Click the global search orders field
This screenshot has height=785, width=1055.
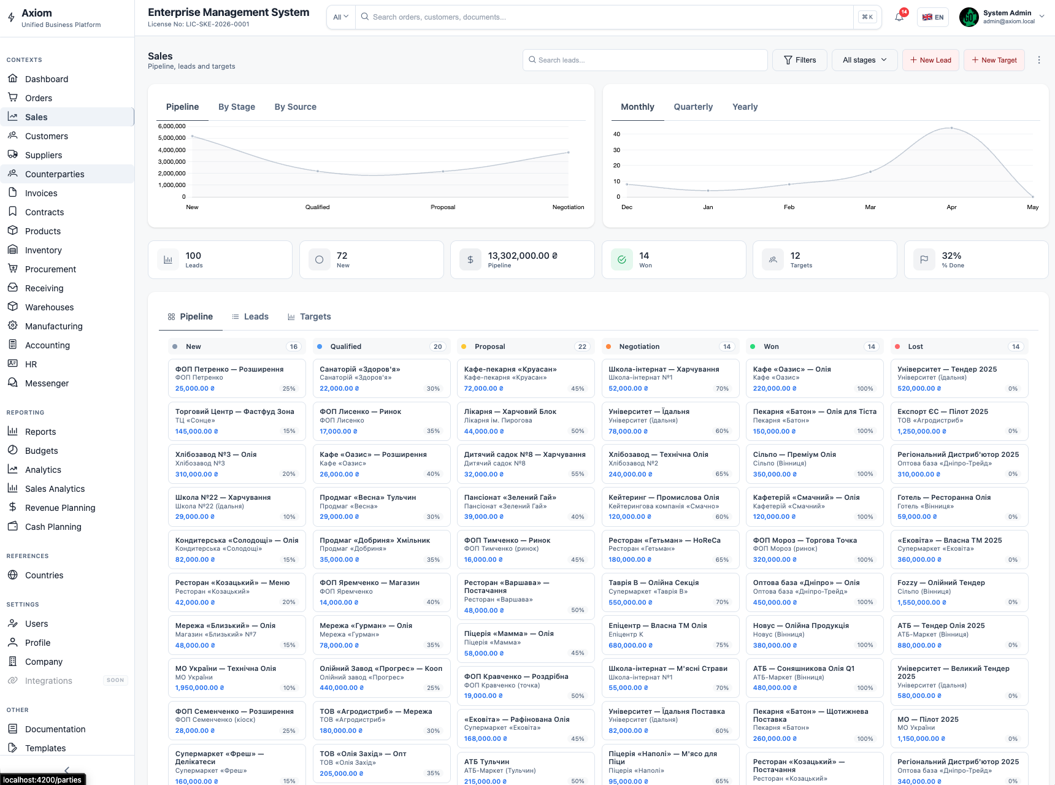pos(604,17)
